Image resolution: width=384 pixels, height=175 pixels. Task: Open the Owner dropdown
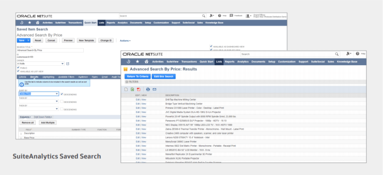point(63,64)
